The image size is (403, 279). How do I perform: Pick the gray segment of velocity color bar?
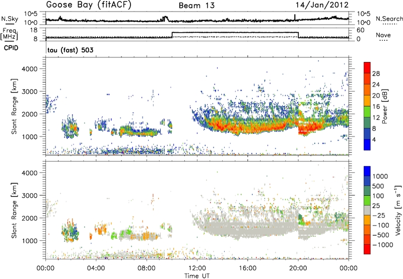click(x=367, y=210)
